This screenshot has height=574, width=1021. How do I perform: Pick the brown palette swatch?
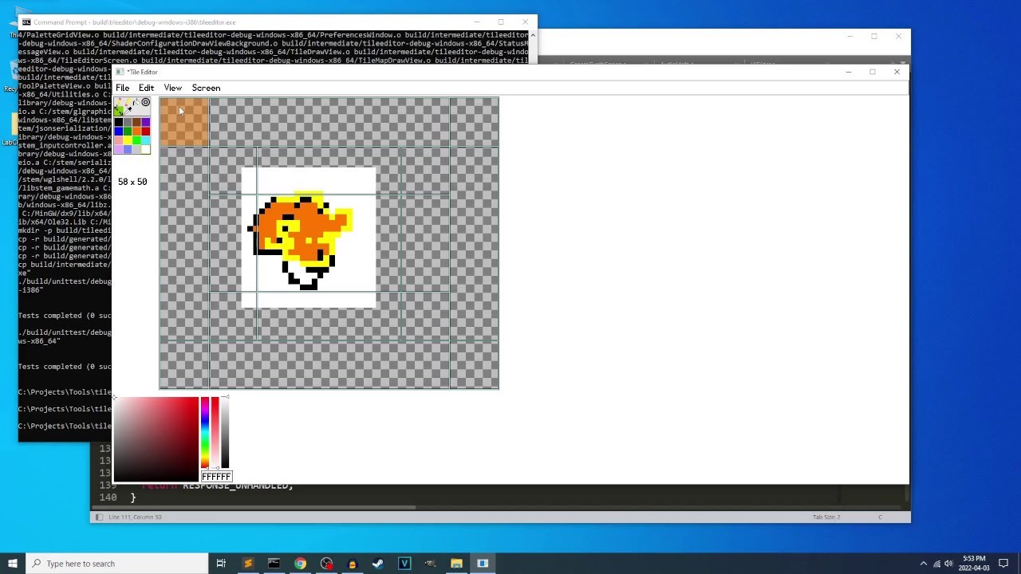136,122
